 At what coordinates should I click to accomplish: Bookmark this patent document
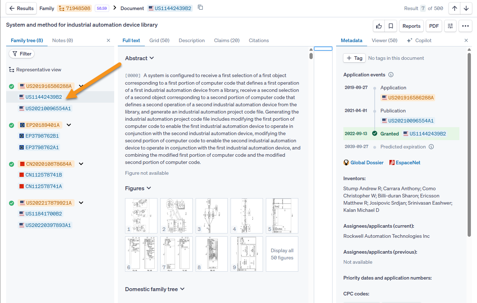pyautogui.click(x=390, y=26)
